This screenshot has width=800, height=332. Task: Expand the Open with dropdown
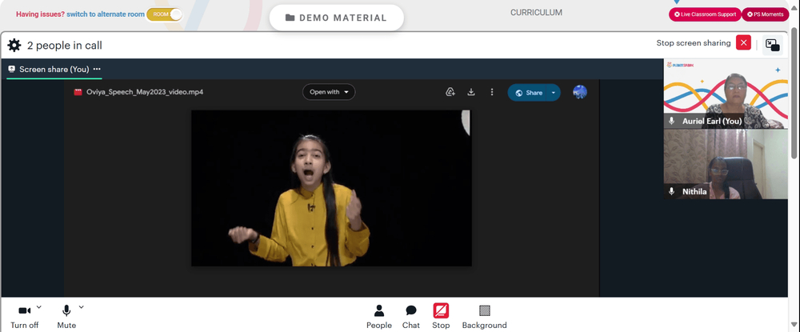click(329, 92)
